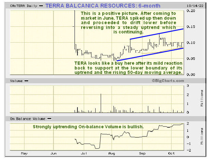
Task: Click the initial June price spike line
Action: coord(75,30)
